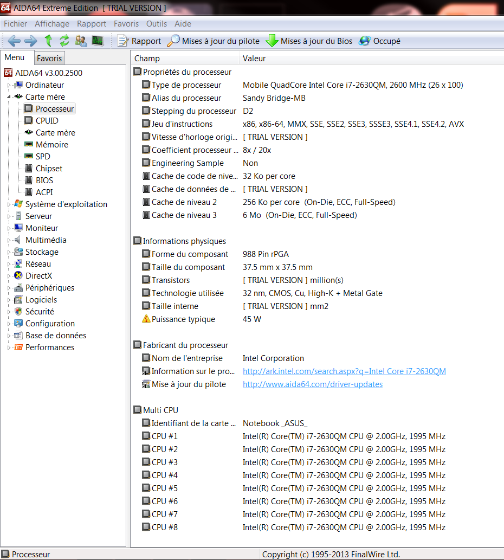Screen dimensions: 504x560
Task: Click Identifiant de la carte row
Action: click(318, 423)
